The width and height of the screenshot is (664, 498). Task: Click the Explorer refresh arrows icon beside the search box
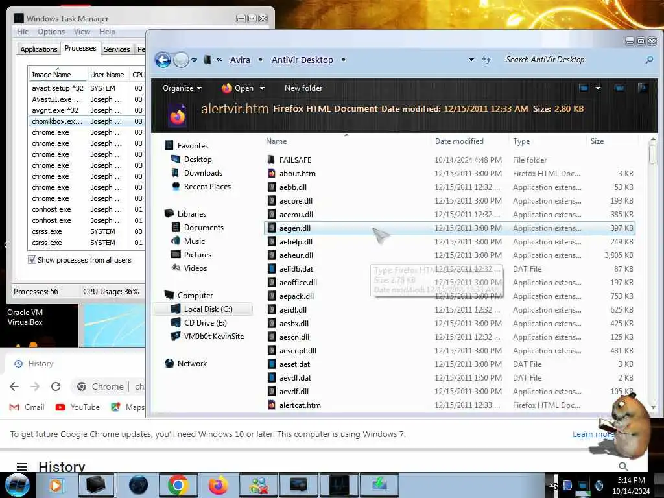pos(486,60)
